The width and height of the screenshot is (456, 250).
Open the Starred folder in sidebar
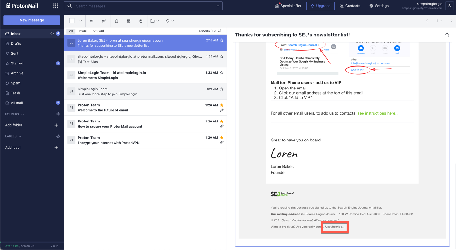17,63
